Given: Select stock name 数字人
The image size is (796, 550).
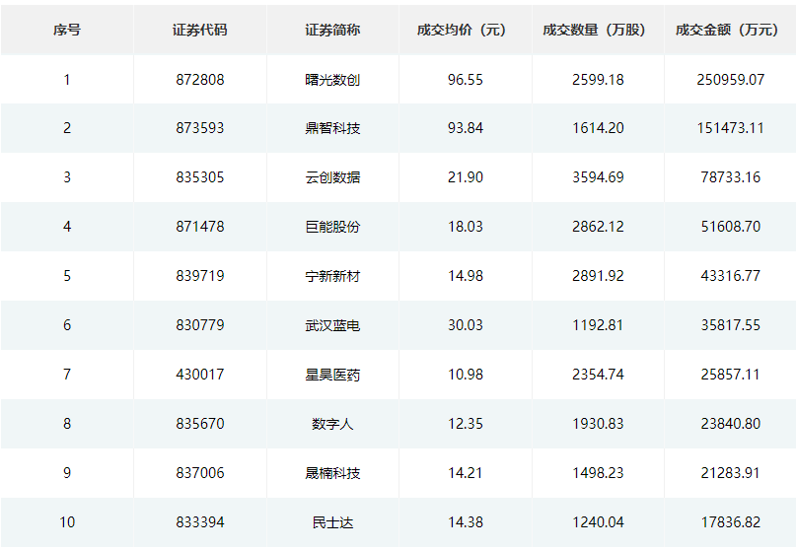Looking at the screenshot, I should pyautogui.click(x=332, y=424).
